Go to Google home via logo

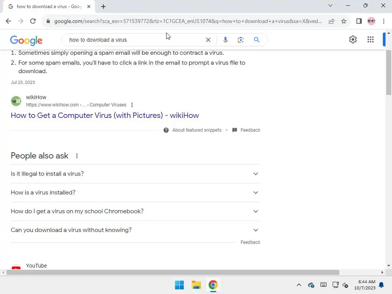pyautogui.click(x=26, y=41)
